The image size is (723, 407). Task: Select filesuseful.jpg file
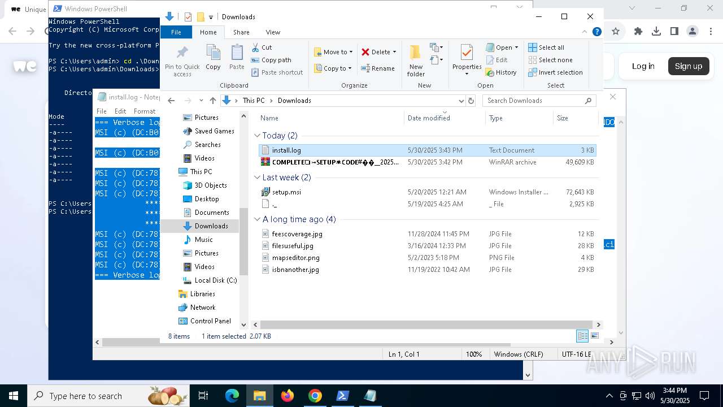[x=428, y=246]
